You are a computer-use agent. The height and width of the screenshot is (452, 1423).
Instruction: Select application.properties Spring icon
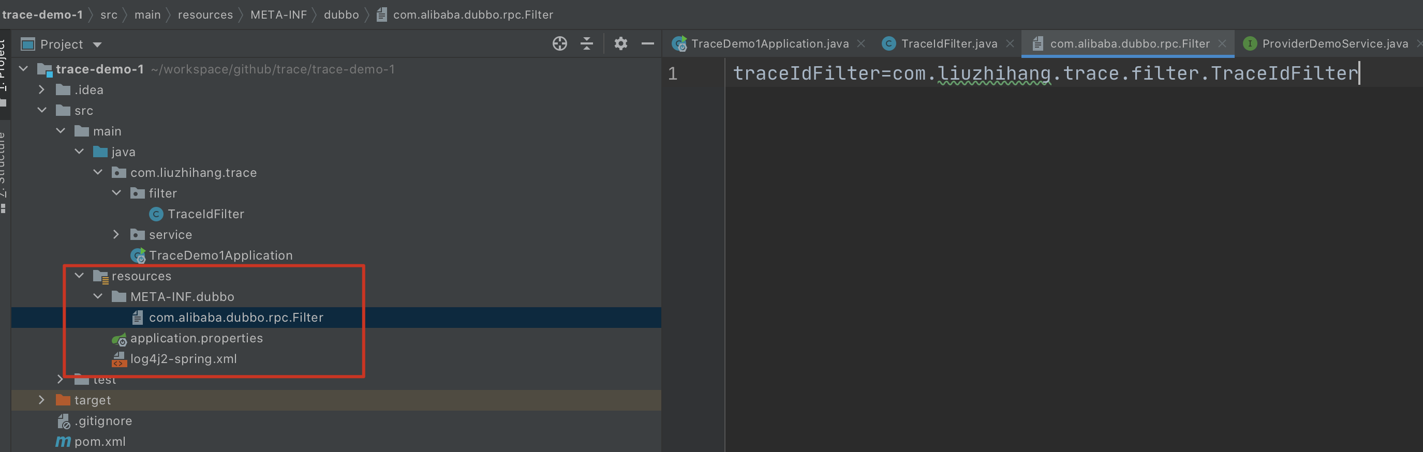coord(119,339)
